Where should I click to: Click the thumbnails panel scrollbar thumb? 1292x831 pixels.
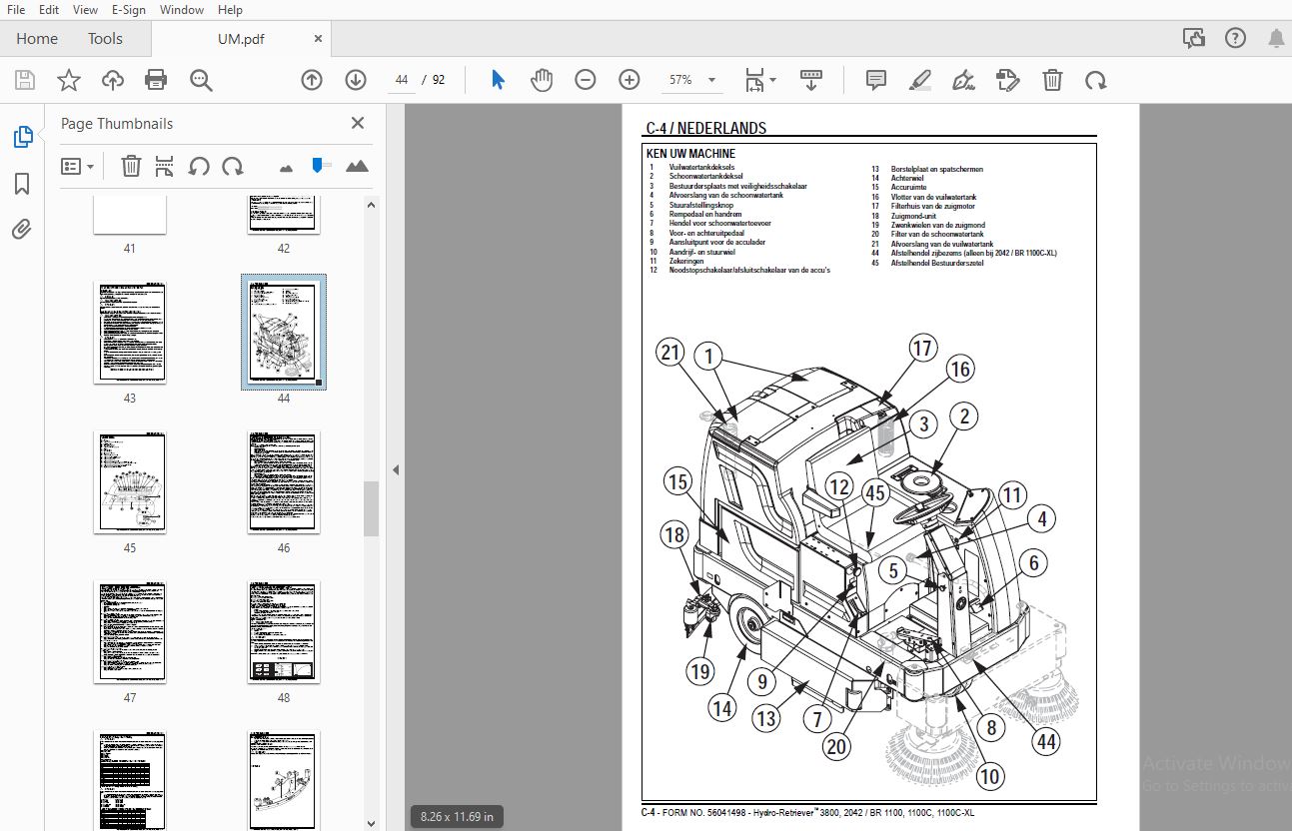(x=371, y=508)
